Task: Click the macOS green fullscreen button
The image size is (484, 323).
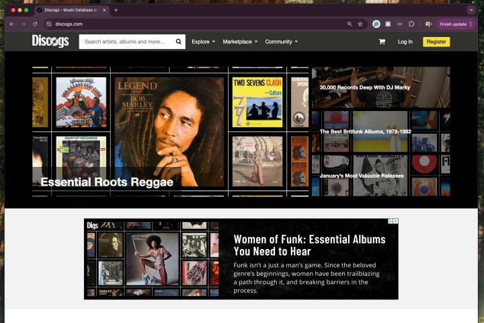Action: (x=26, y=10)
